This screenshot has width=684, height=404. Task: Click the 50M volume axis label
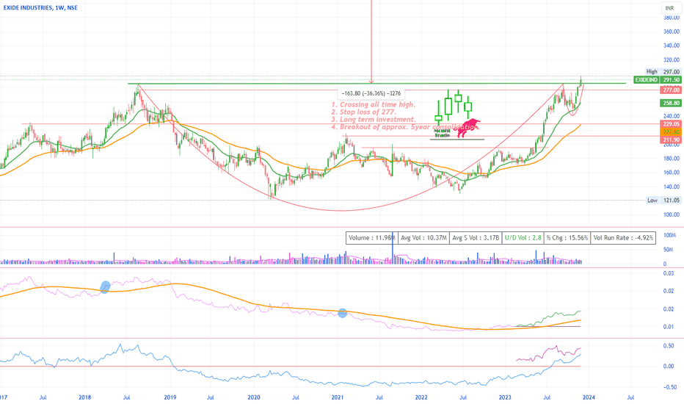coord(669,250)
